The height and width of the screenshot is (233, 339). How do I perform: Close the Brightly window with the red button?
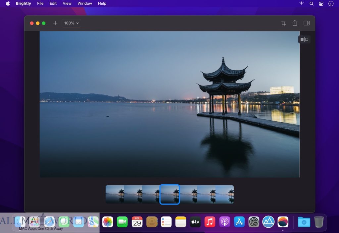pyautogui.click(x=32, y=23)
